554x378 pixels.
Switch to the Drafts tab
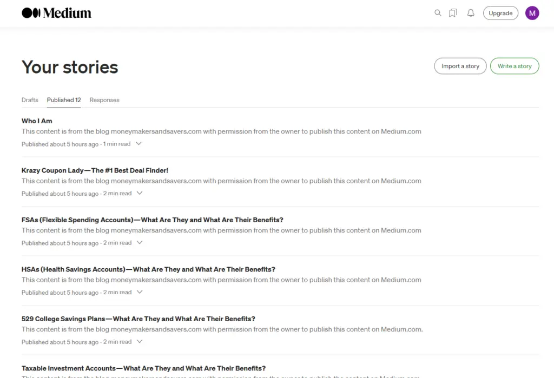[x=30, y=100]
